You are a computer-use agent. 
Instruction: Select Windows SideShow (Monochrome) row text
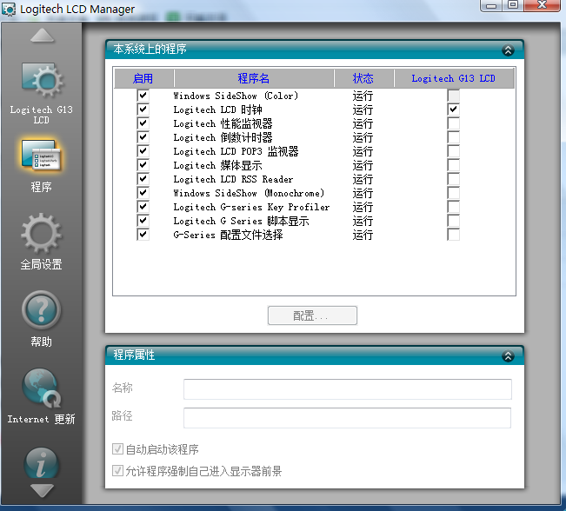tap(249, 193)
